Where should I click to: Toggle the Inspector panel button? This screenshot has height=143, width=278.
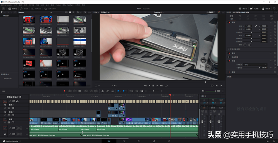[266, 8]
